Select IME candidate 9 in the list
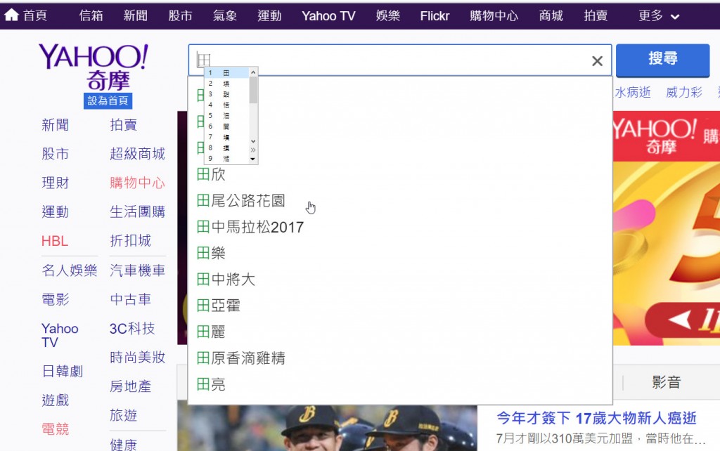Viewport: 720px width, 451px height. tap(227, 158)
